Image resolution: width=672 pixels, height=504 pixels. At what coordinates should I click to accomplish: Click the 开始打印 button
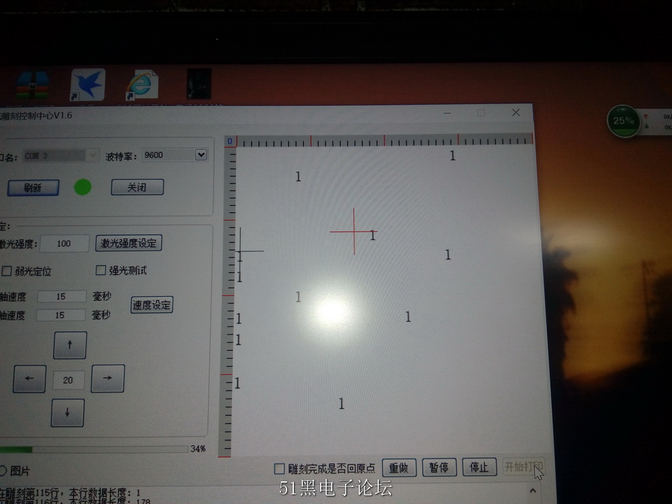[x=524, y=466]
